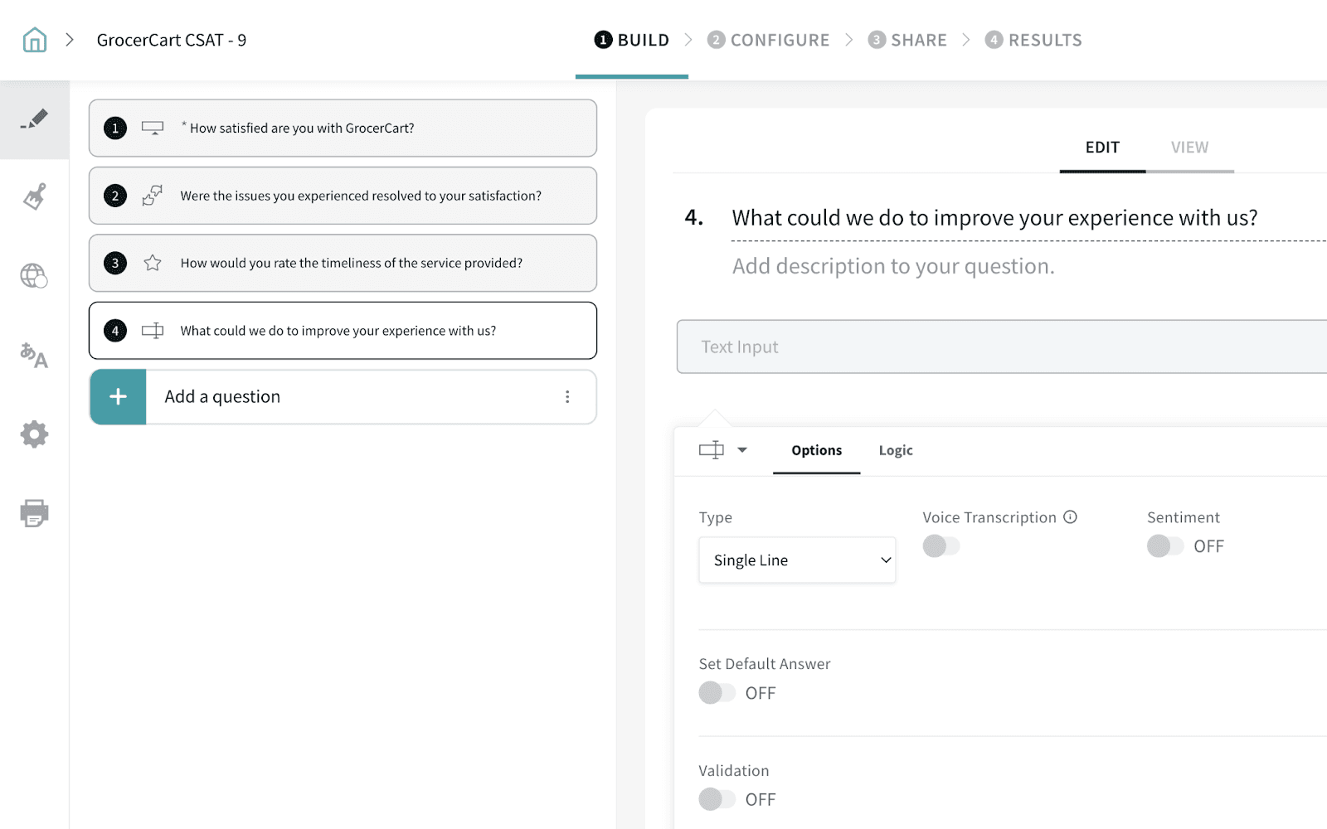Expand the question type icon dropdown arrow
Image resolution: width=1327 pixels, height=829 pixels.
tap(742, 450)
